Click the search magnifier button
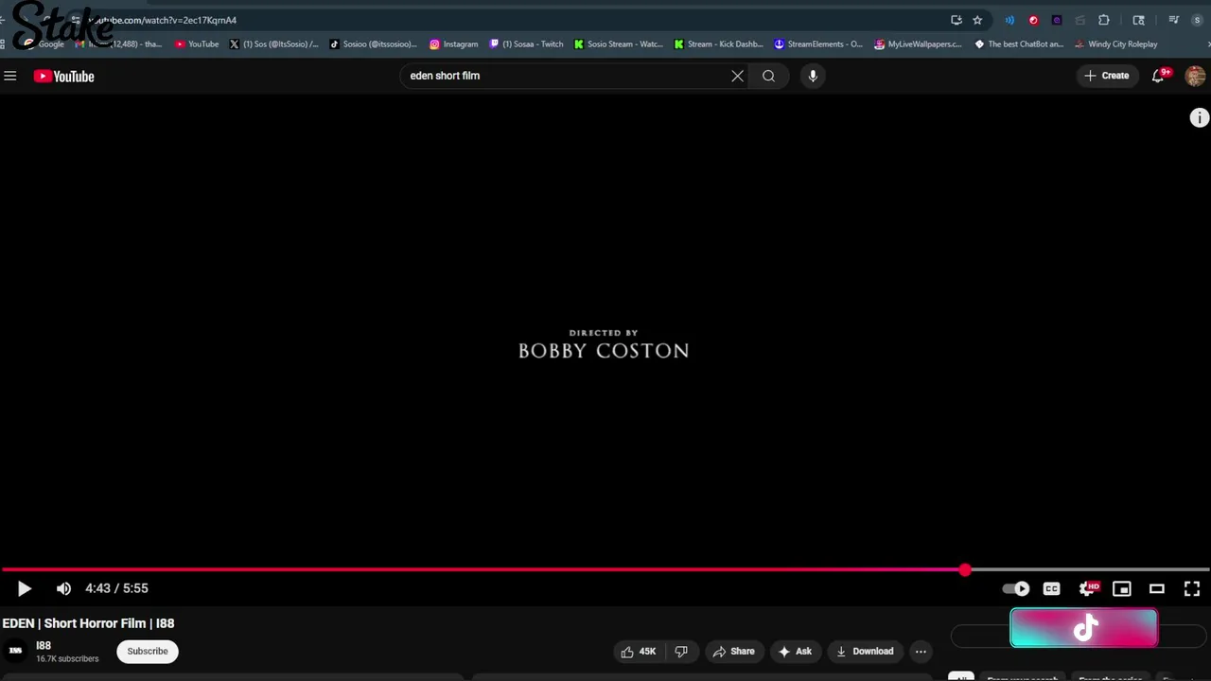Viewport: 1211px width, 681px height. click(x=768, y=76)
